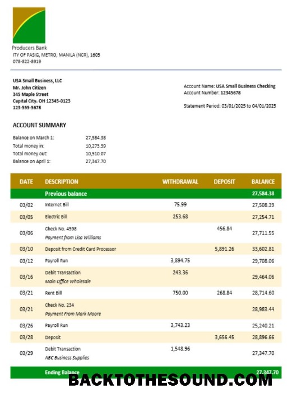This screenshot has width=292, height=406.
Task: Click the Statement Period line
Action: tap(230, 106)
